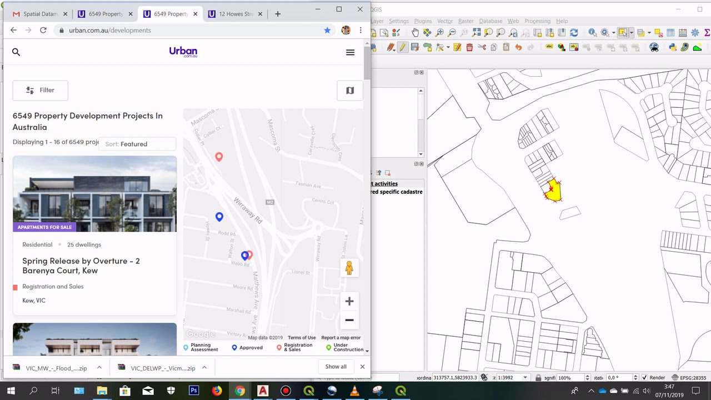Reload the Urban.com.au page

43,30
